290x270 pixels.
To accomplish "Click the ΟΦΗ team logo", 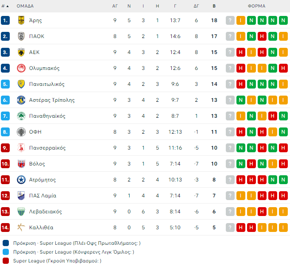I will pos(21,132).
